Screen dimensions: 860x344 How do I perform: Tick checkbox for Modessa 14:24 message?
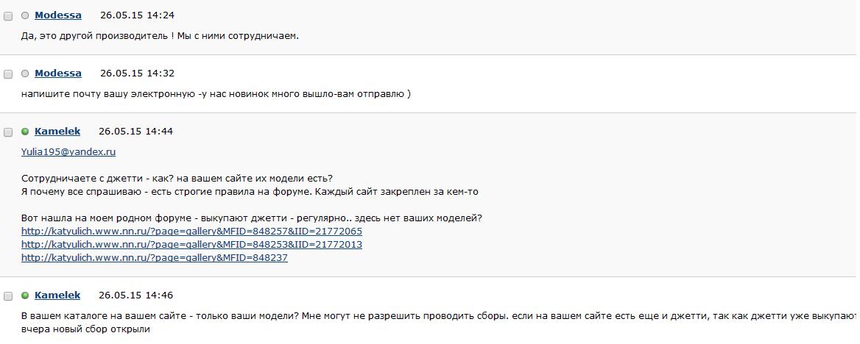click(8, 16)
